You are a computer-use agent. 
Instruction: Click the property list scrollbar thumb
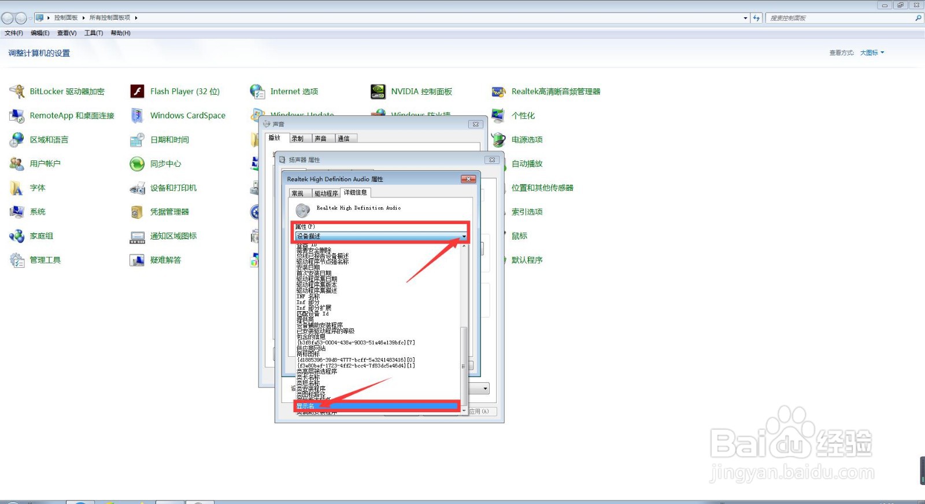464,366
